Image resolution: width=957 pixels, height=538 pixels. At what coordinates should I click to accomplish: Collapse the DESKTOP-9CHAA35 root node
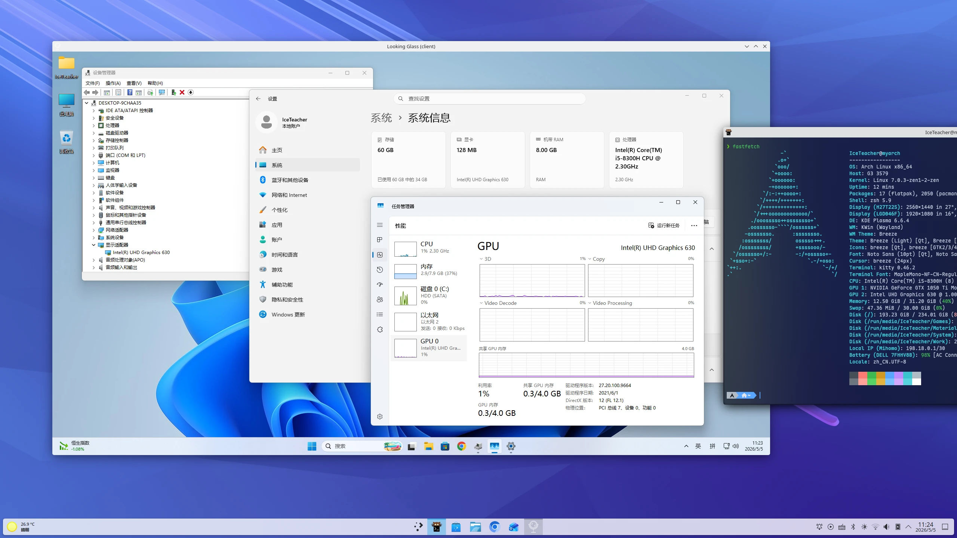[87, 103]
